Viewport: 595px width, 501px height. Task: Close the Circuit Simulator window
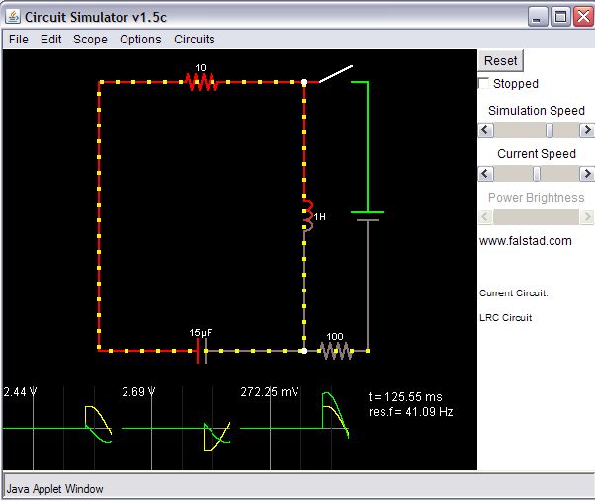click(583, 17)
